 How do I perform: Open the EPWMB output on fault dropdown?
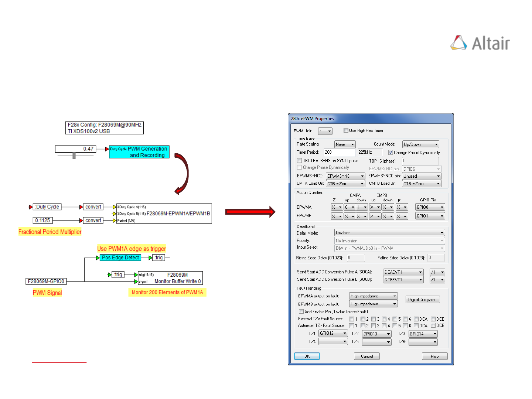(374, 304)
